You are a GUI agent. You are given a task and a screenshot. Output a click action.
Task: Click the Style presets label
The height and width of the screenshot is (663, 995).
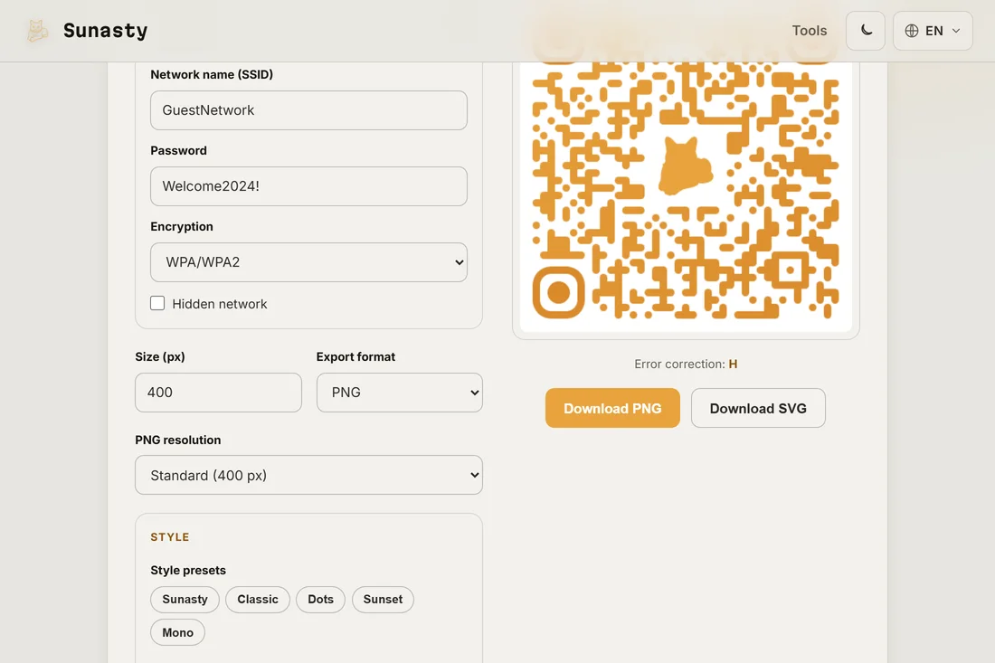pyautogui.click(x=188, y=571)
